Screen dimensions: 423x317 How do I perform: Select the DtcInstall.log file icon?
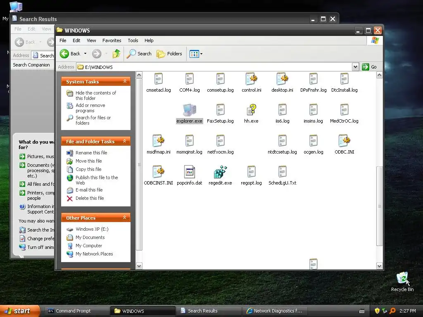[344, 79]
